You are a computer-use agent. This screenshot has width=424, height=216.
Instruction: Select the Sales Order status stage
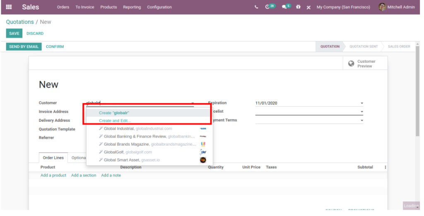[x=399, y=46]
